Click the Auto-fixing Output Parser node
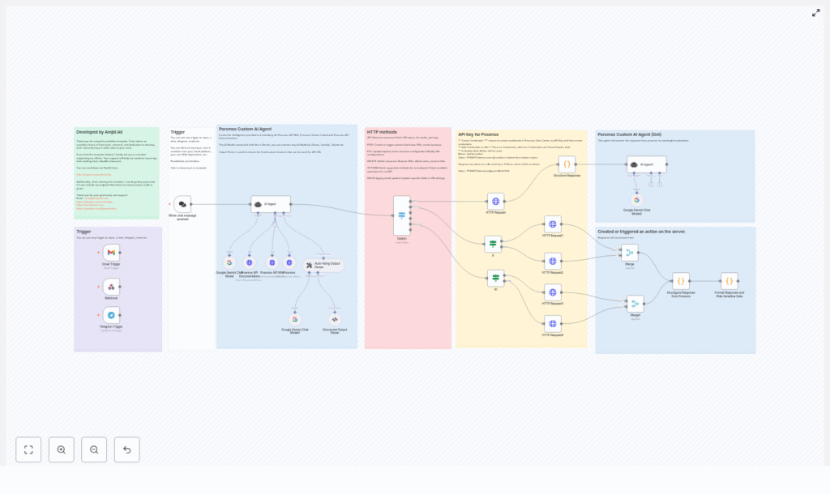 pyautogui.click(x=323, y=265)
